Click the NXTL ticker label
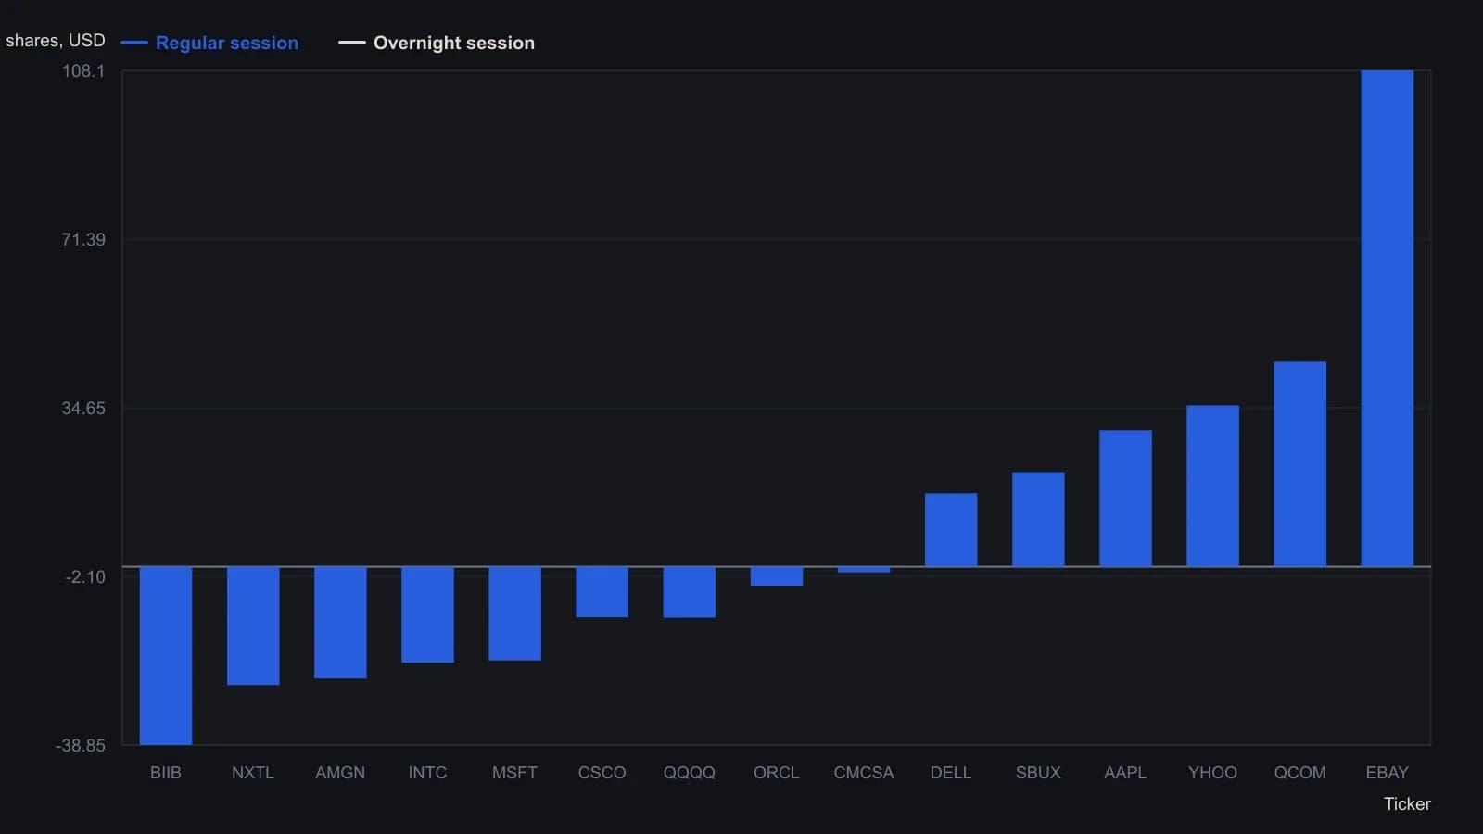Screen dimensions: 1483x834 (253, 773)
